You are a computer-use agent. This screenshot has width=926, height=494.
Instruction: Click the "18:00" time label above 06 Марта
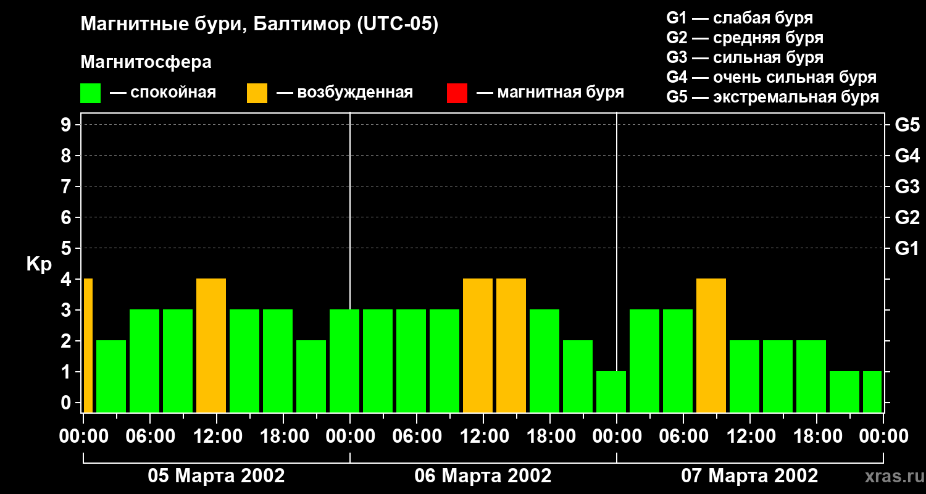(550, 437)
